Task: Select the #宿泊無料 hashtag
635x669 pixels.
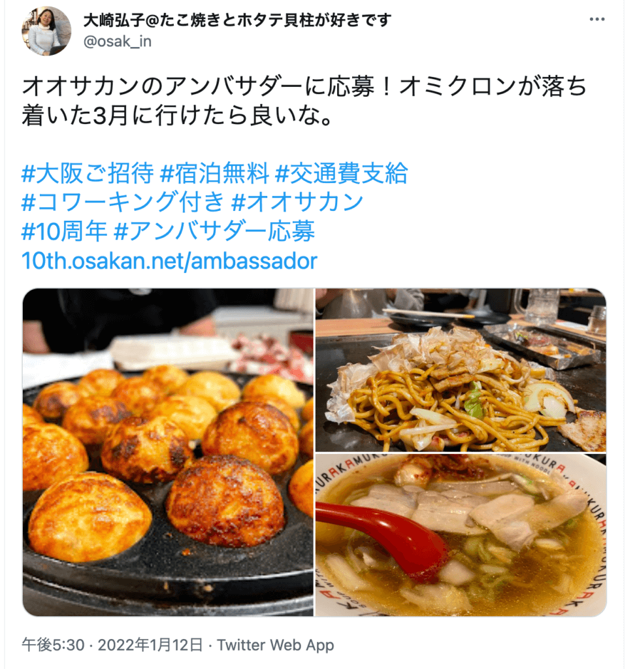Action: click(215, 172)
